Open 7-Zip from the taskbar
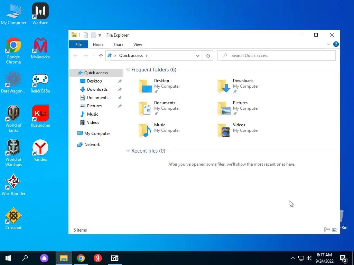 pos(115,258)
